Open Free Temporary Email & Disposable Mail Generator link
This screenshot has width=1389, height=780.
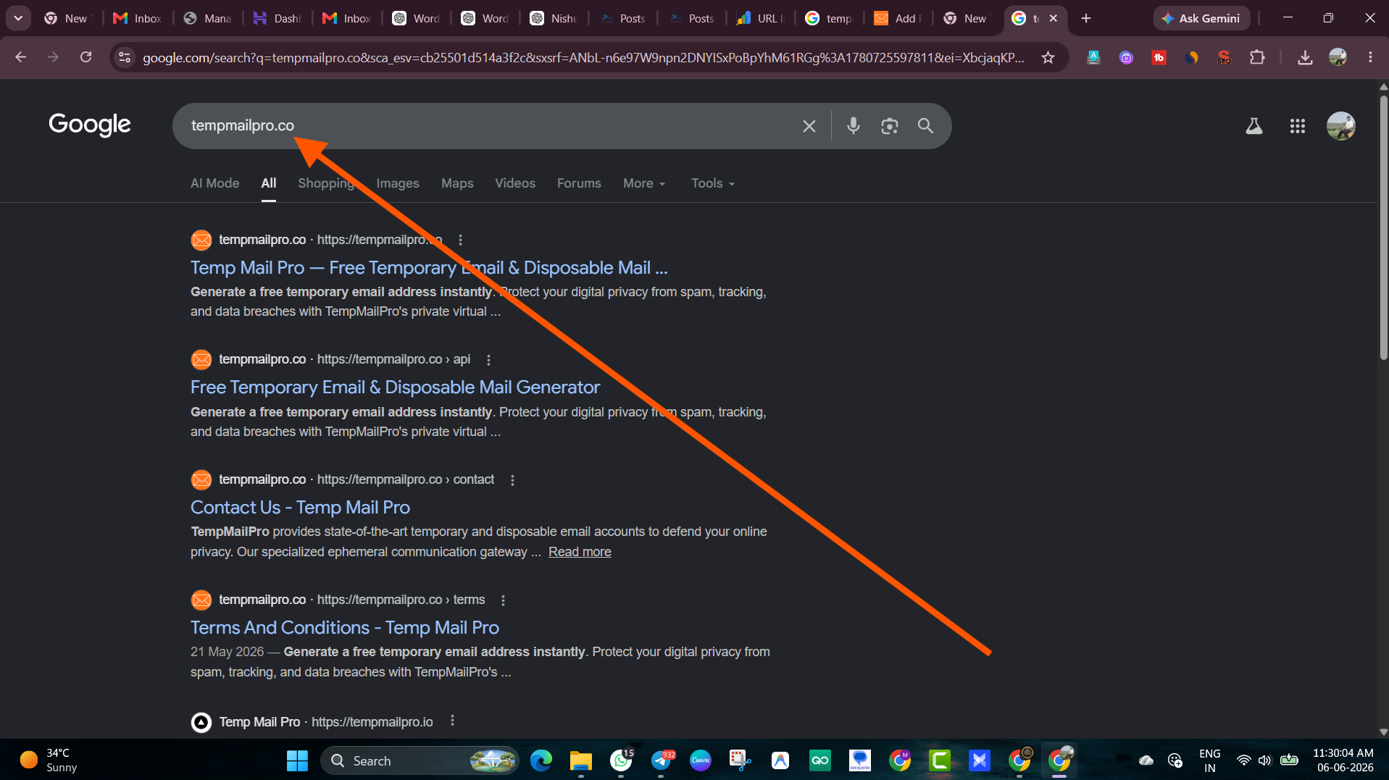pyautogui.click(x=395, y=387)
